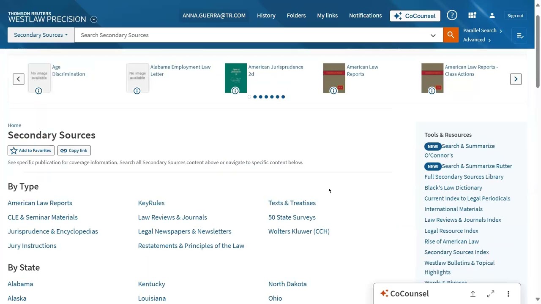This screenshot has width=541, height=304.
Task: Open the American Law Reports cover thumbnail
Action: pos(334,78)
